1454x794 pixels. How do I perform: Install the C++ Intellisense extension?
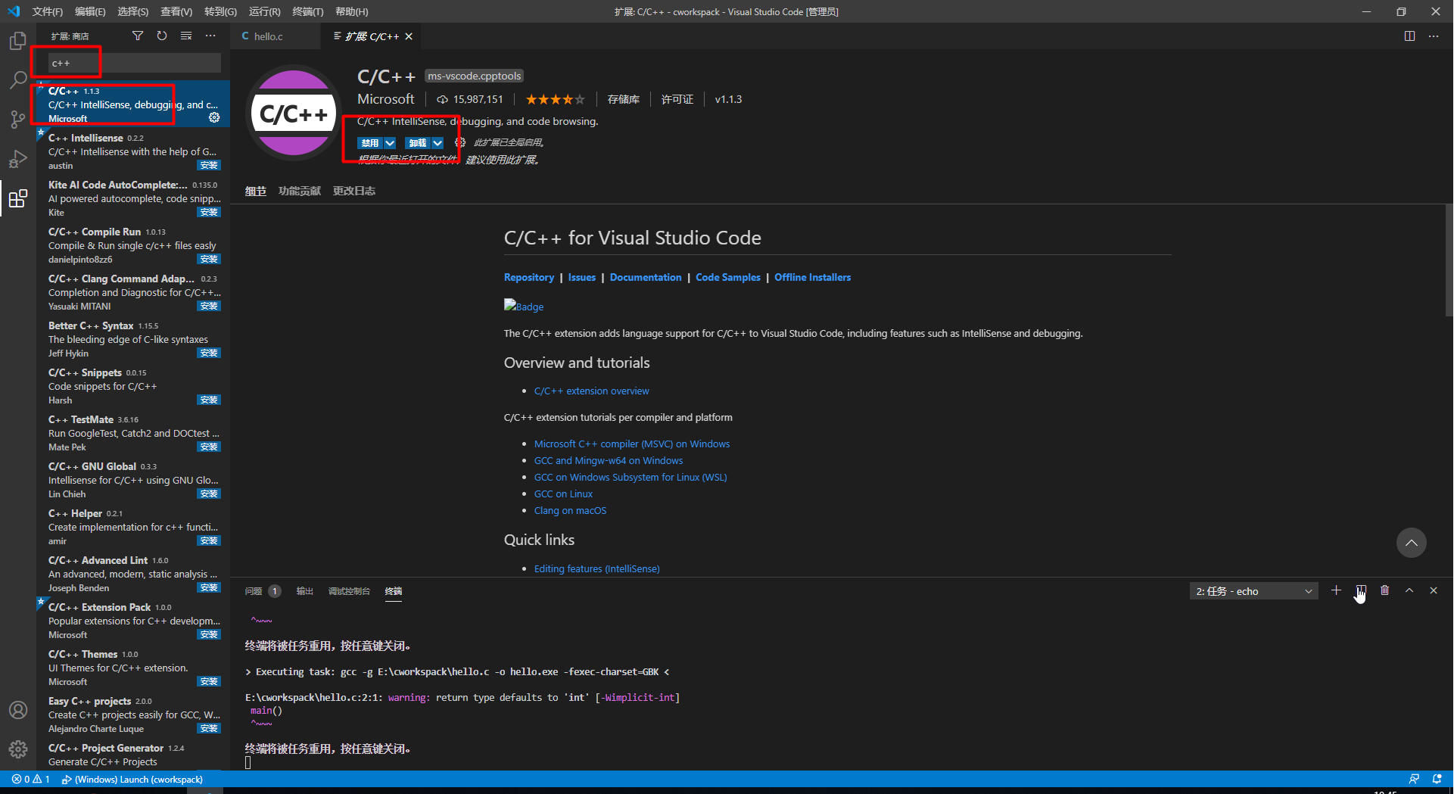click(209, 165)
